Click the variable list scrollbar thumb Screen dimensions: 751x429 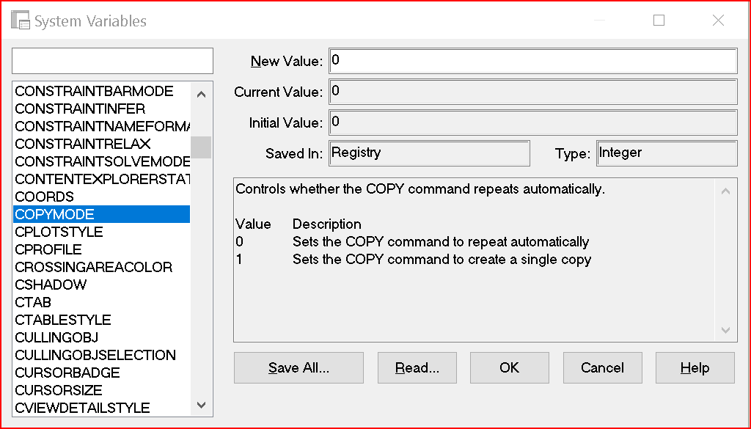[x=201, y=147]
